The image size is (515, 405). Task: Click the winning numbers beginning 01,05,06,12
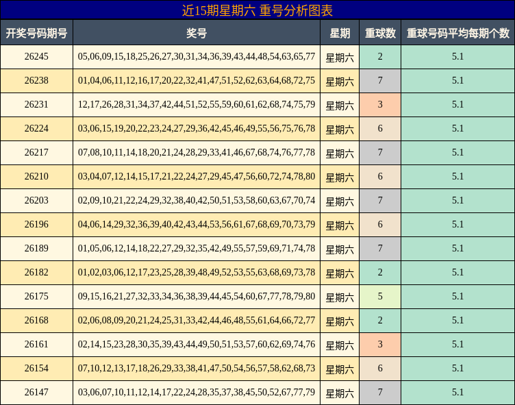click(197, 249)
